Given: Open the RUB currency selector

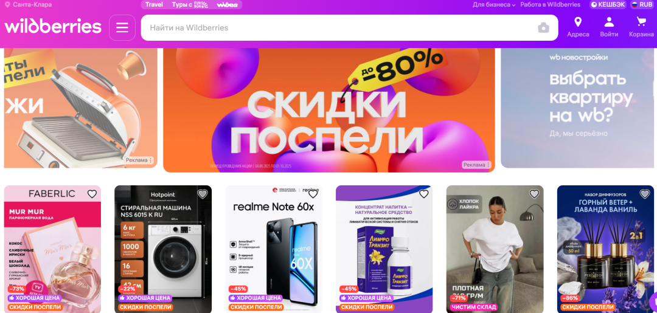Looking at the screenshot, I should [642, 5].
